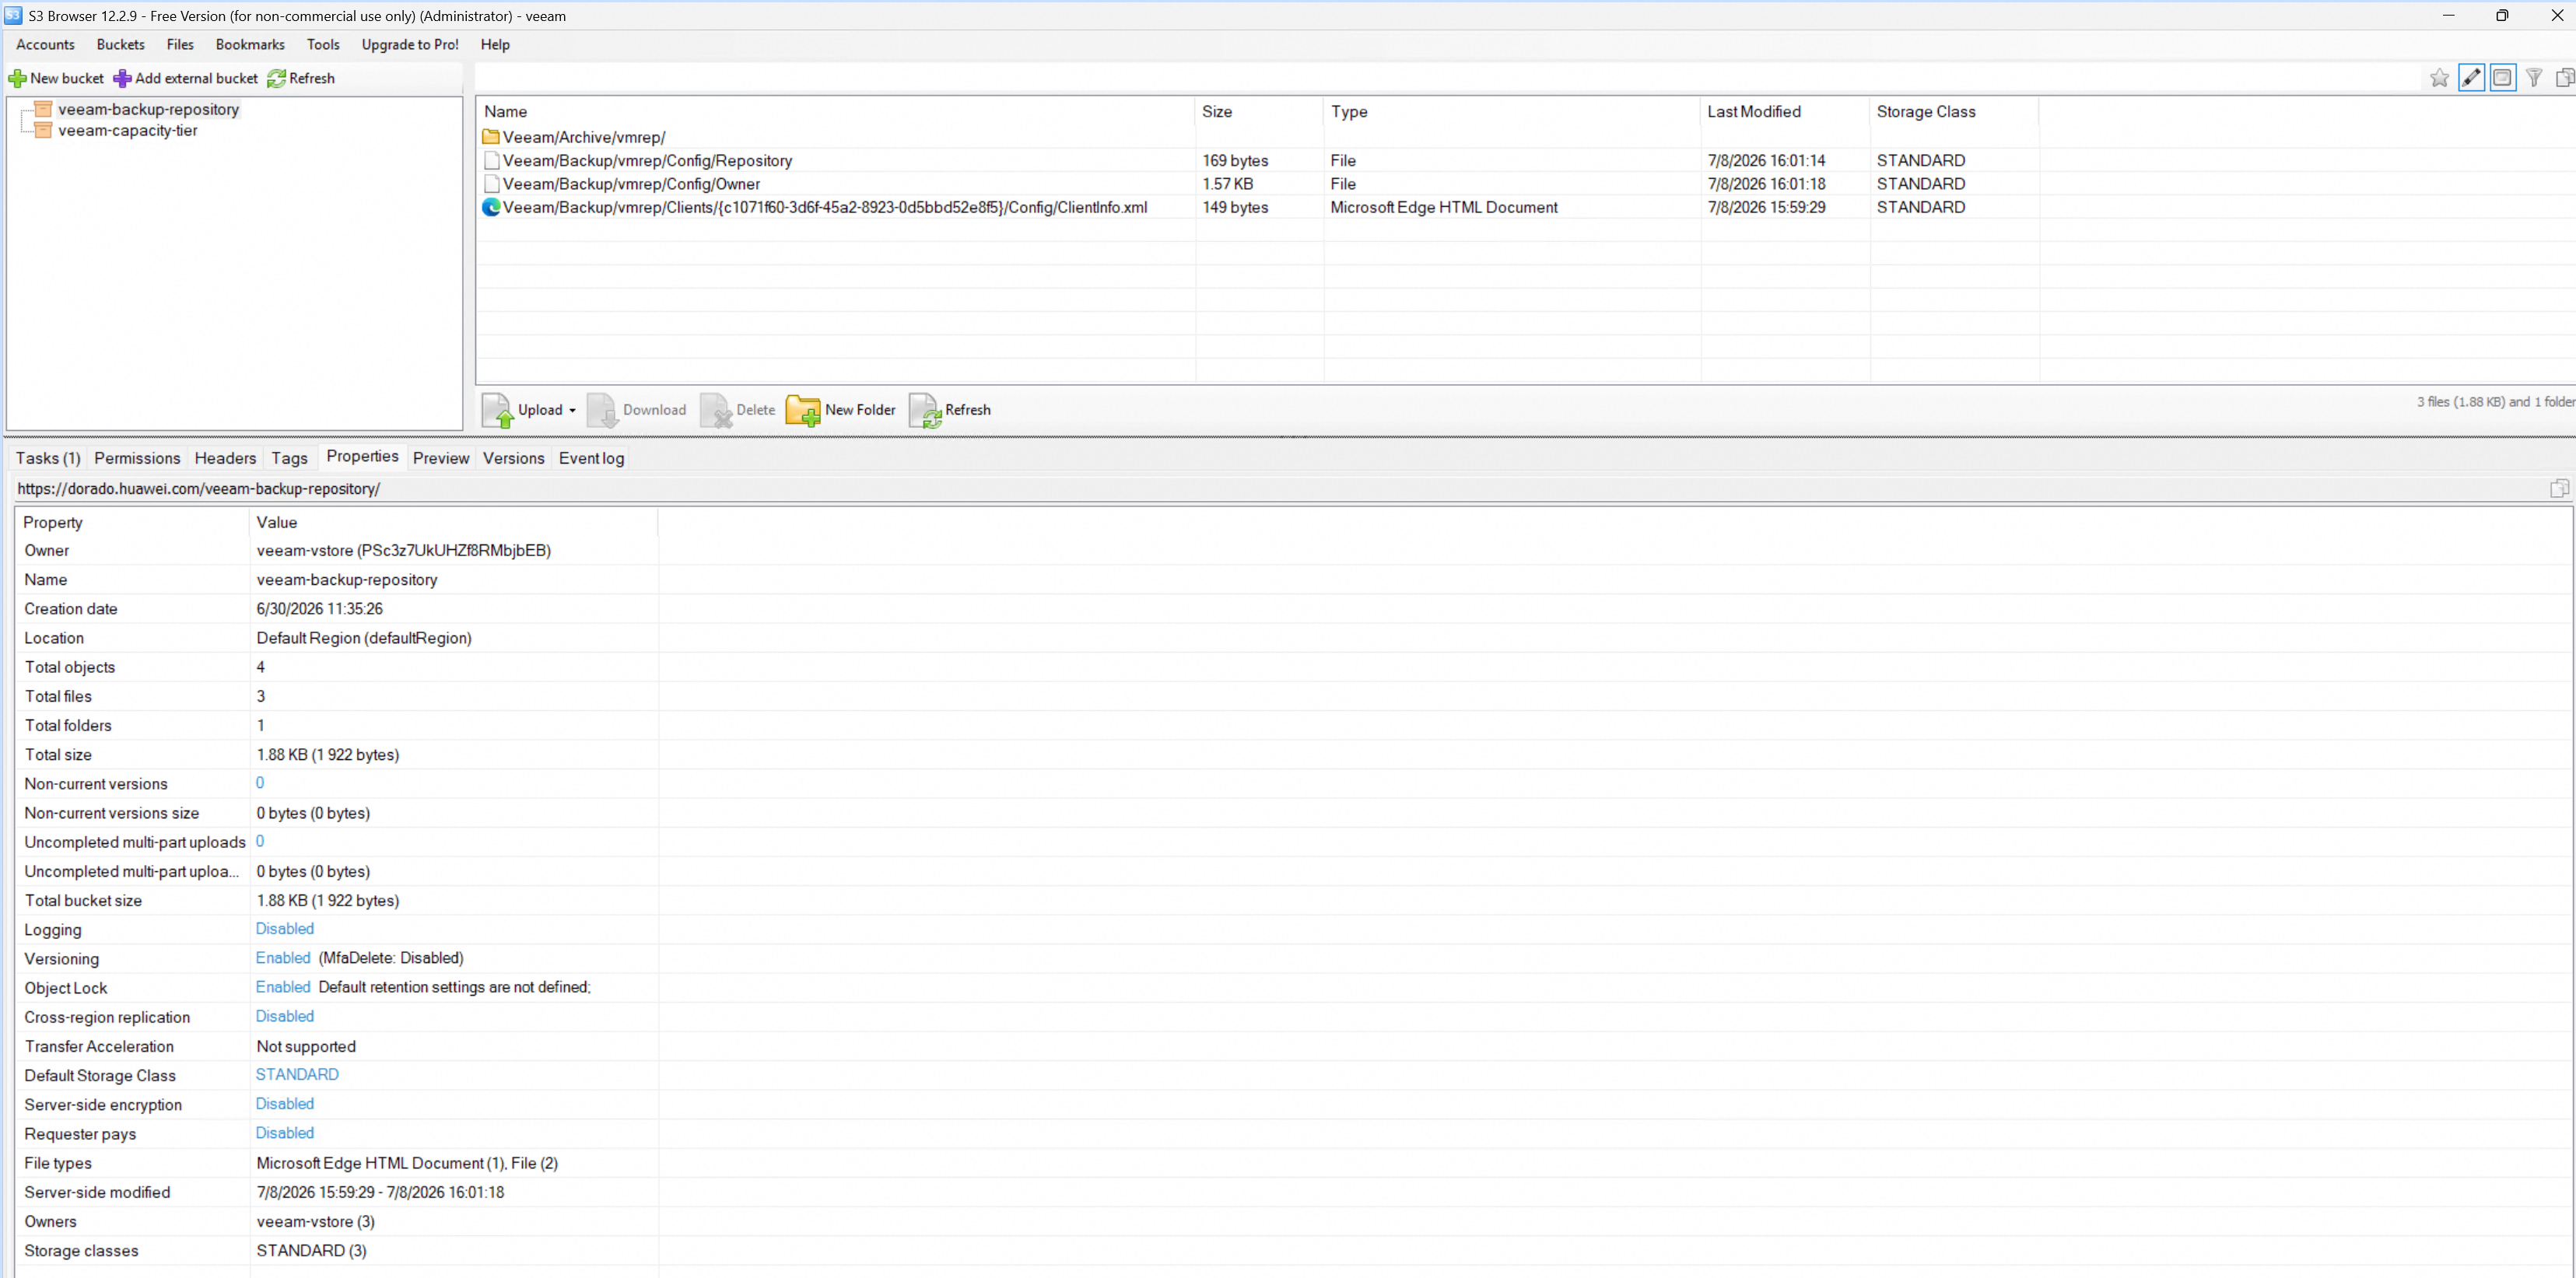This screenshot has width=2576, height=1278.
Task: Click the Requester pays Disabled link
Action: [x=285, y=1133]
